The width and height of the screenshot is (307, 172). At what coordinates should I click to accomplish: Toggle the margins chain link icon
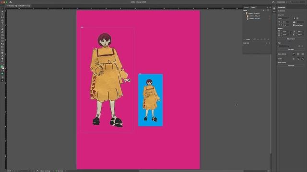point(291,33)
